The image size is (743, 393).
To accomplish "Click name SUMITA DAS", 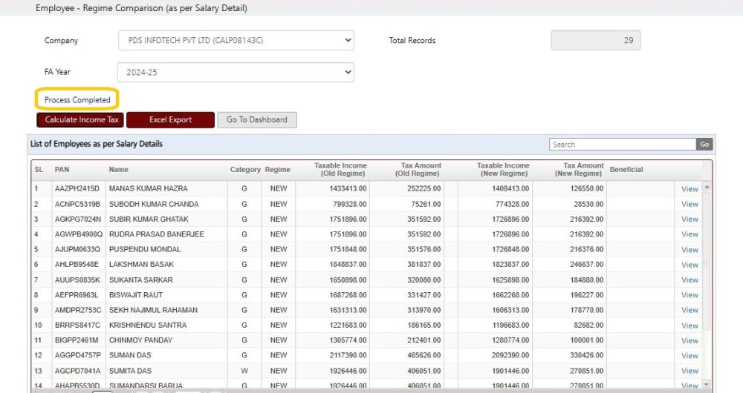I will point(130,371).
